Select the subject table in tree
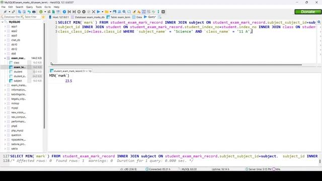The image size is (322, 181). (x=18, y=80)
